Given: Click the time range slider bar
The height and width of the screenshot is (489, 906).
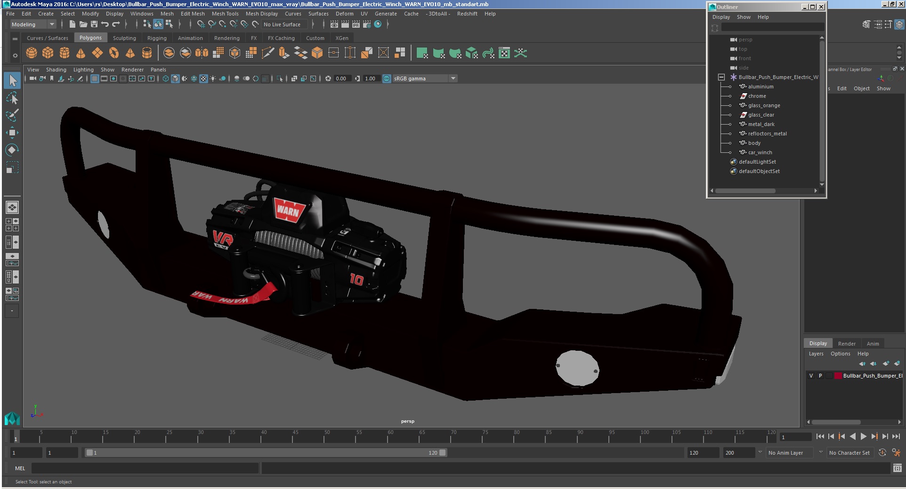Looking at the screenshot, I should pos(266,453).
